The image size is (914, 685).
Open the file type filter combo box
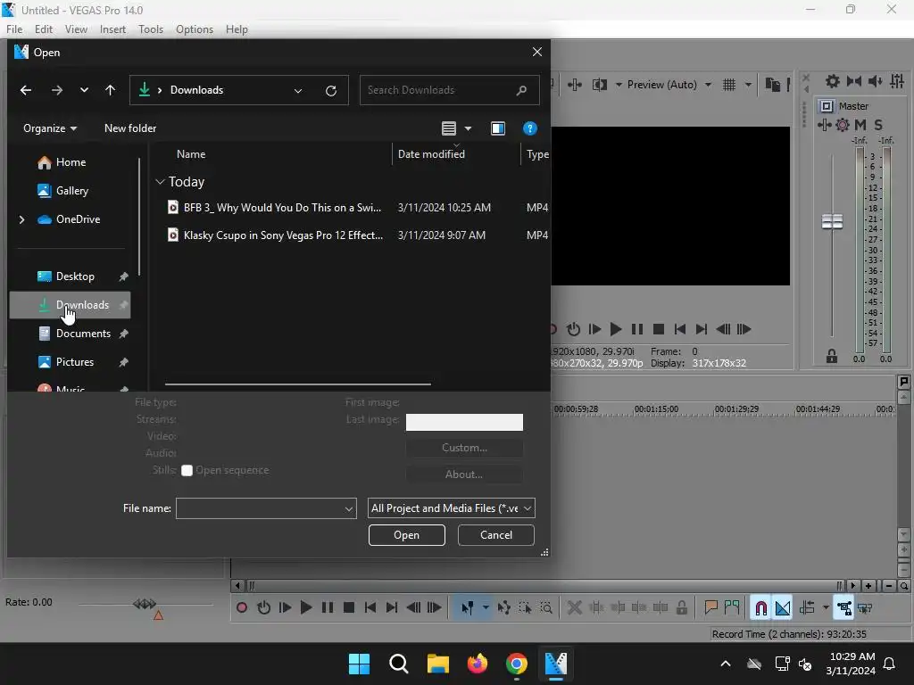coord(451,508)
